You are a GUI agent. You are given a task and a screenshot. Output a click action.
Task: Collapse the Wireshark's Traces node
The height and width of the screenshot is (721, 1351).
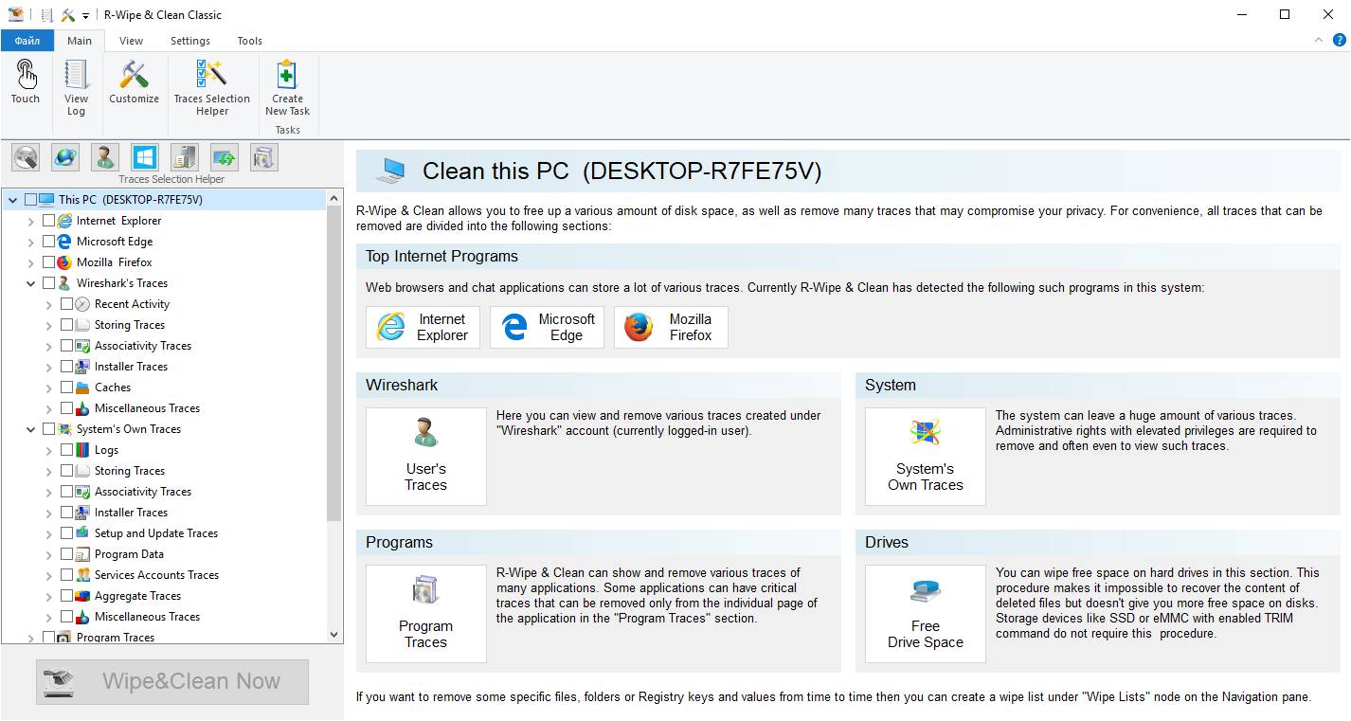click(x=31, y=283)
